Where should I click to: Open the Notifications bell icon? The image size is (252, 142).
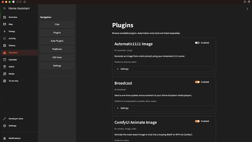click(x=4, y=138)
